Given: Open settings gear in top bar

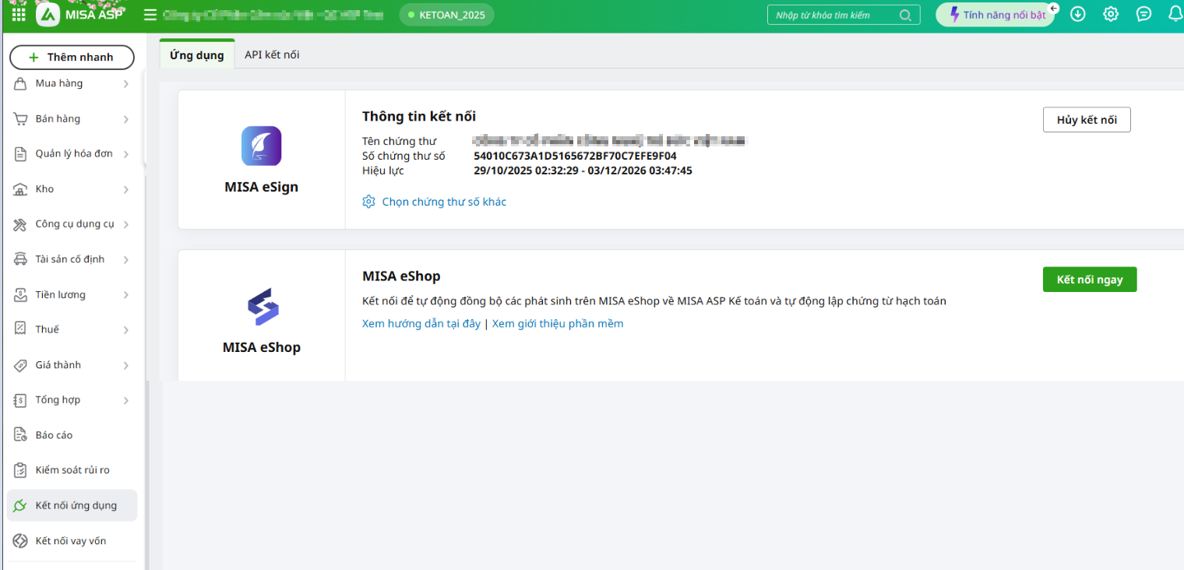Looking at the screenshot, I should 1111,14.
